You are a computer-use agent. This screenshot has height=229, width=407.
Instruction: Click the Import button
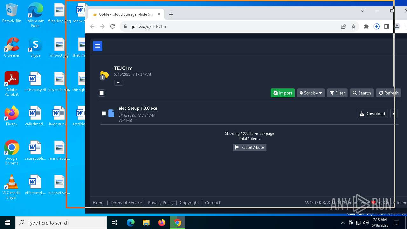[x=283, y=93]
